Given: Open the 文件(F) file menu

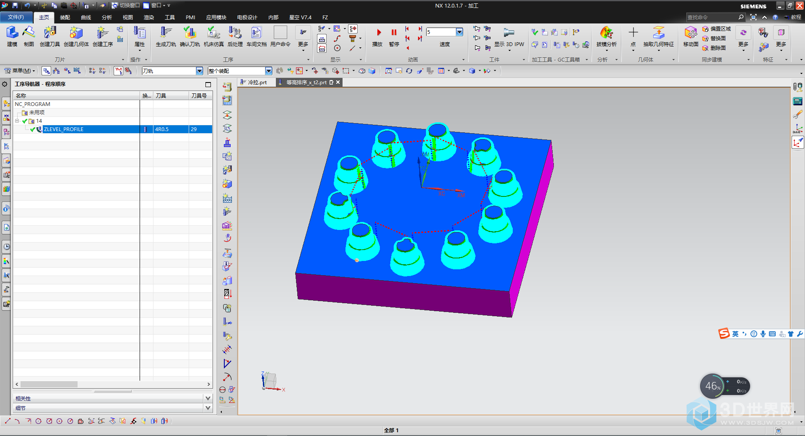Looking at the screenshot, I should [16, 17].
